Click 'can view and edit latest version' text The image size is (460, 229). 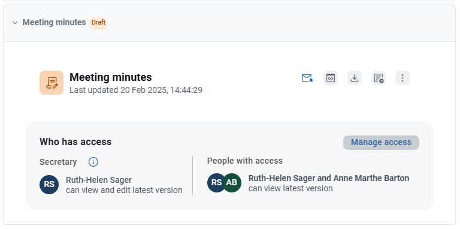pyautogui.click(x=124, y=190)
